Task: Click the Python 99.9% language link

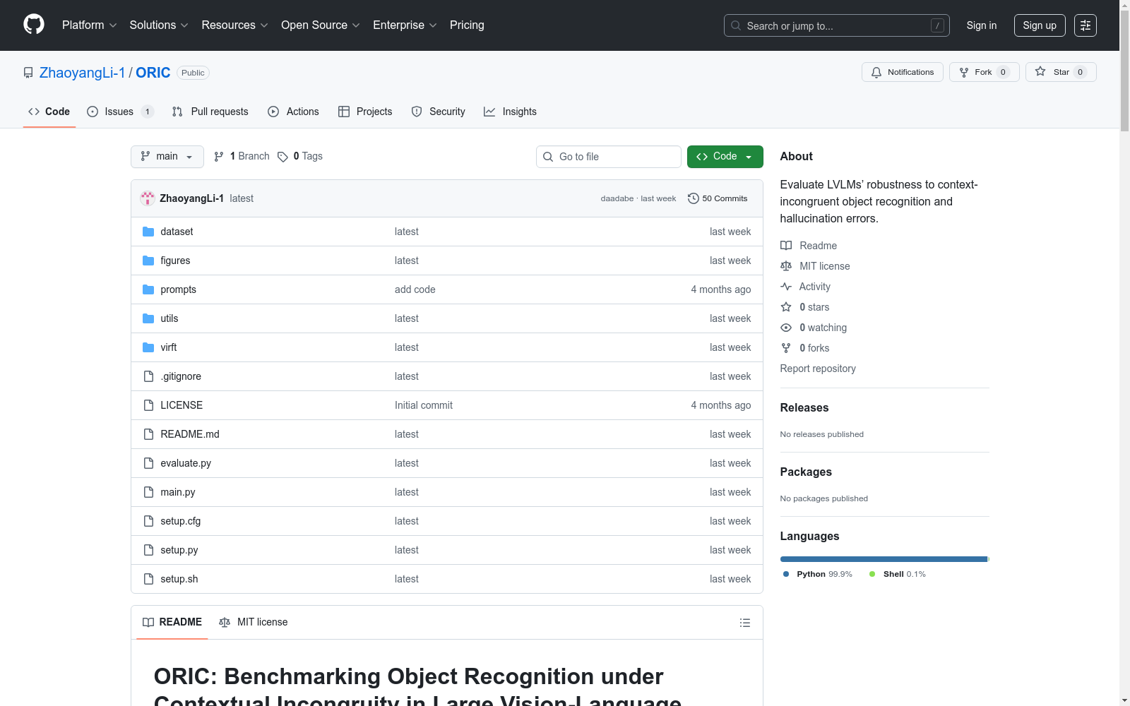Action: 818,574
